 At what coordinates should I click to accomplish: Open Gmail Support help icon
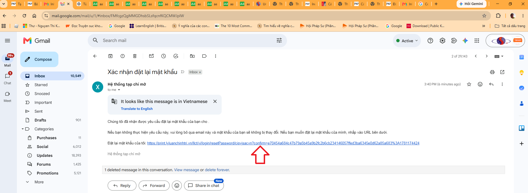pos(430,41)
